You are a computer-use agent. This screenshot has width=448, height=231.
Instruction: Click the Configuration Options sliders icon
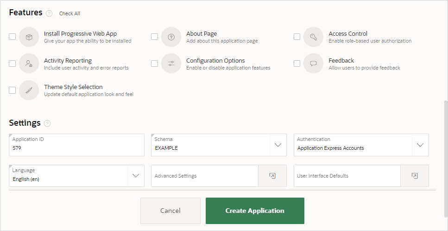(171, 64)
